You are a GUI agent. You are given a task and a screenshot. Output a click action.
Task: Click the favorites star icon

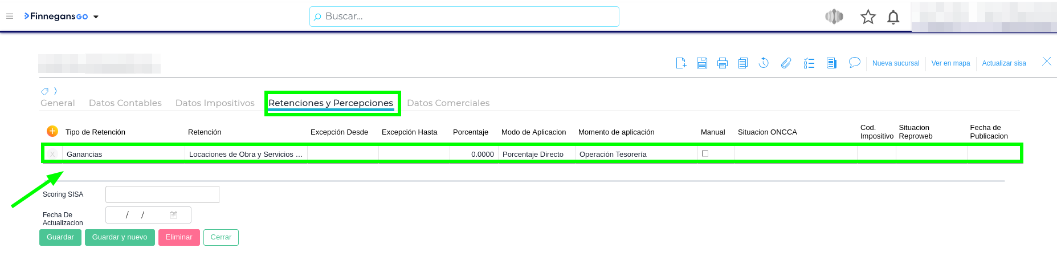868,17
